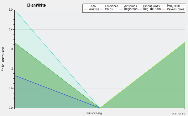Click the 3.0 y-axis tick label
The image size is (188, 116).
tap(11, 10)
